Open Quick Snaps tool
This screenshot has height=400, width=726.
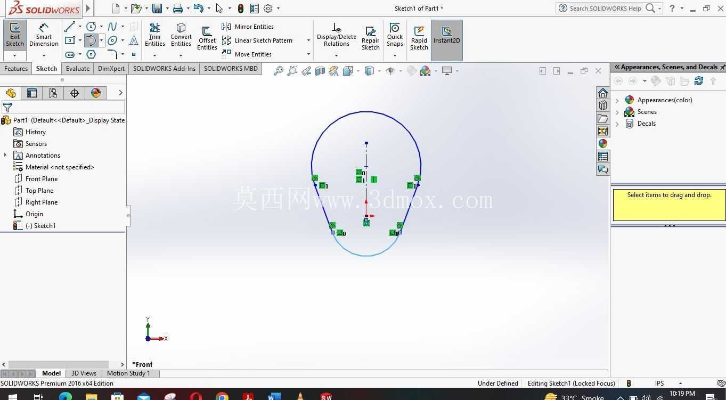[395, 35]
